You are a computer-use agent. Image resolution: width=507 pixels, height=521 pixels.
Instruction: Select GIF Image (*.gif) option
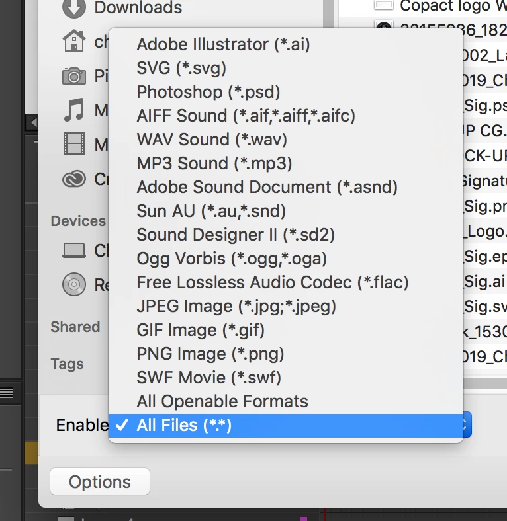(x=286, y=331)
